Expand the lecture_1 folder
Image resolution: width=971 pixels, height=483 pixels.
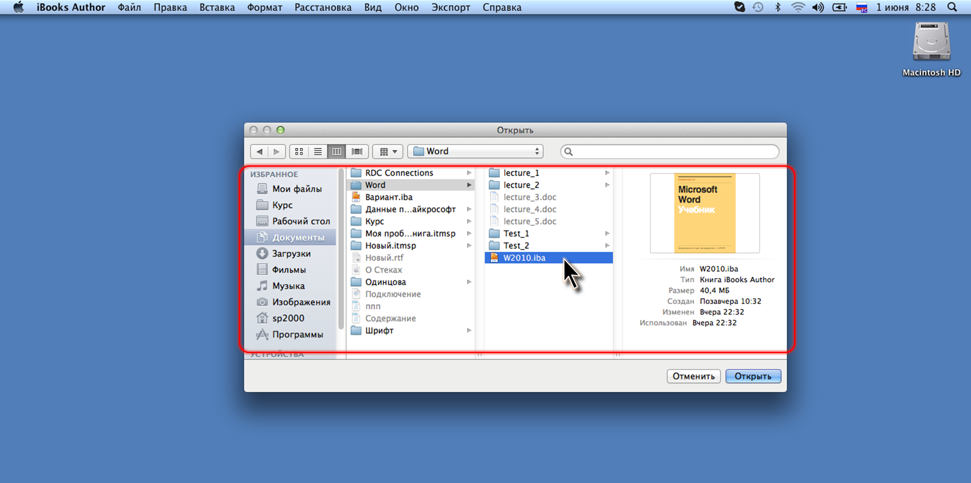point(521,173)
